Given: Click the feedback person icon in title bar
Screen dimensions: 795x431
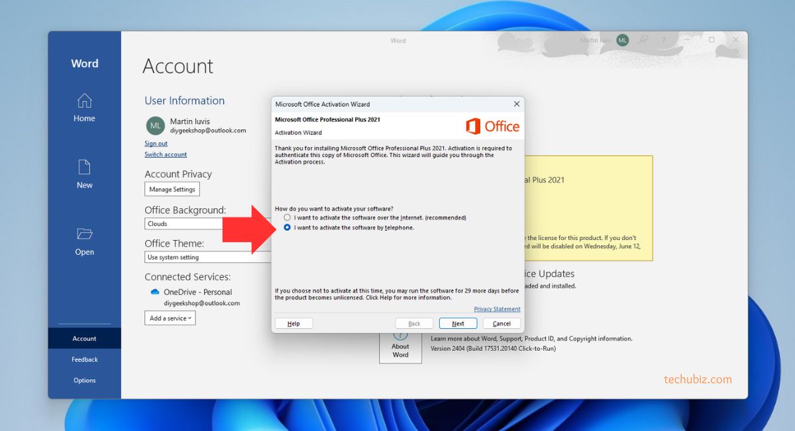Looking at the screenshot, I should 643,40.
